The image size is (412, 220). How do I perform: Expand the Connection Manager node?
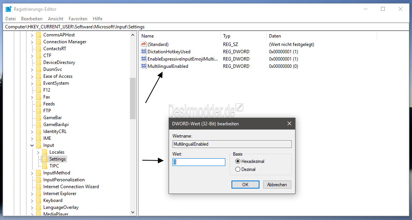point(32,41)
